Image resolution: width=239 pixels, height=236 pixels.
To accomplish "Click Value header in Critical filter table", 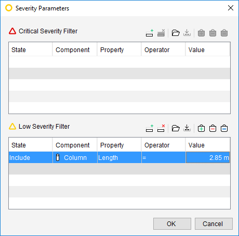I will (x=207, y=49).
